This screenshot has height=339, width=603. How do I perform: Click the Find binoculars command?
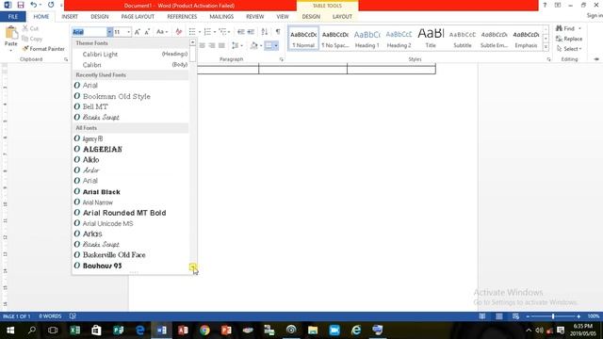[x=568, y=28]
